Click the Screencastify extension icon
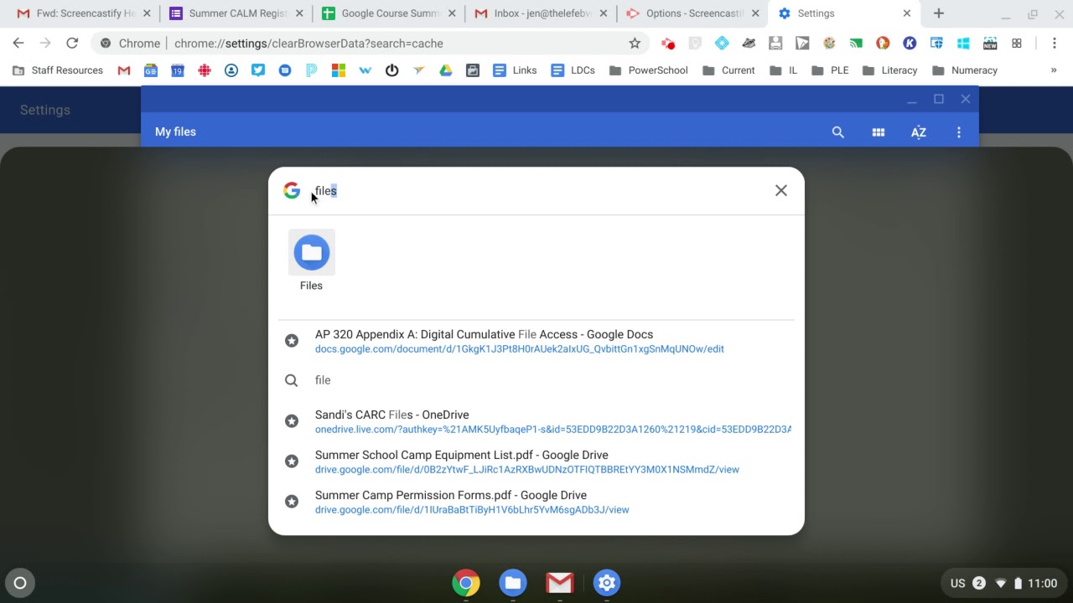 pyautogui.click(x=668, y=44)
